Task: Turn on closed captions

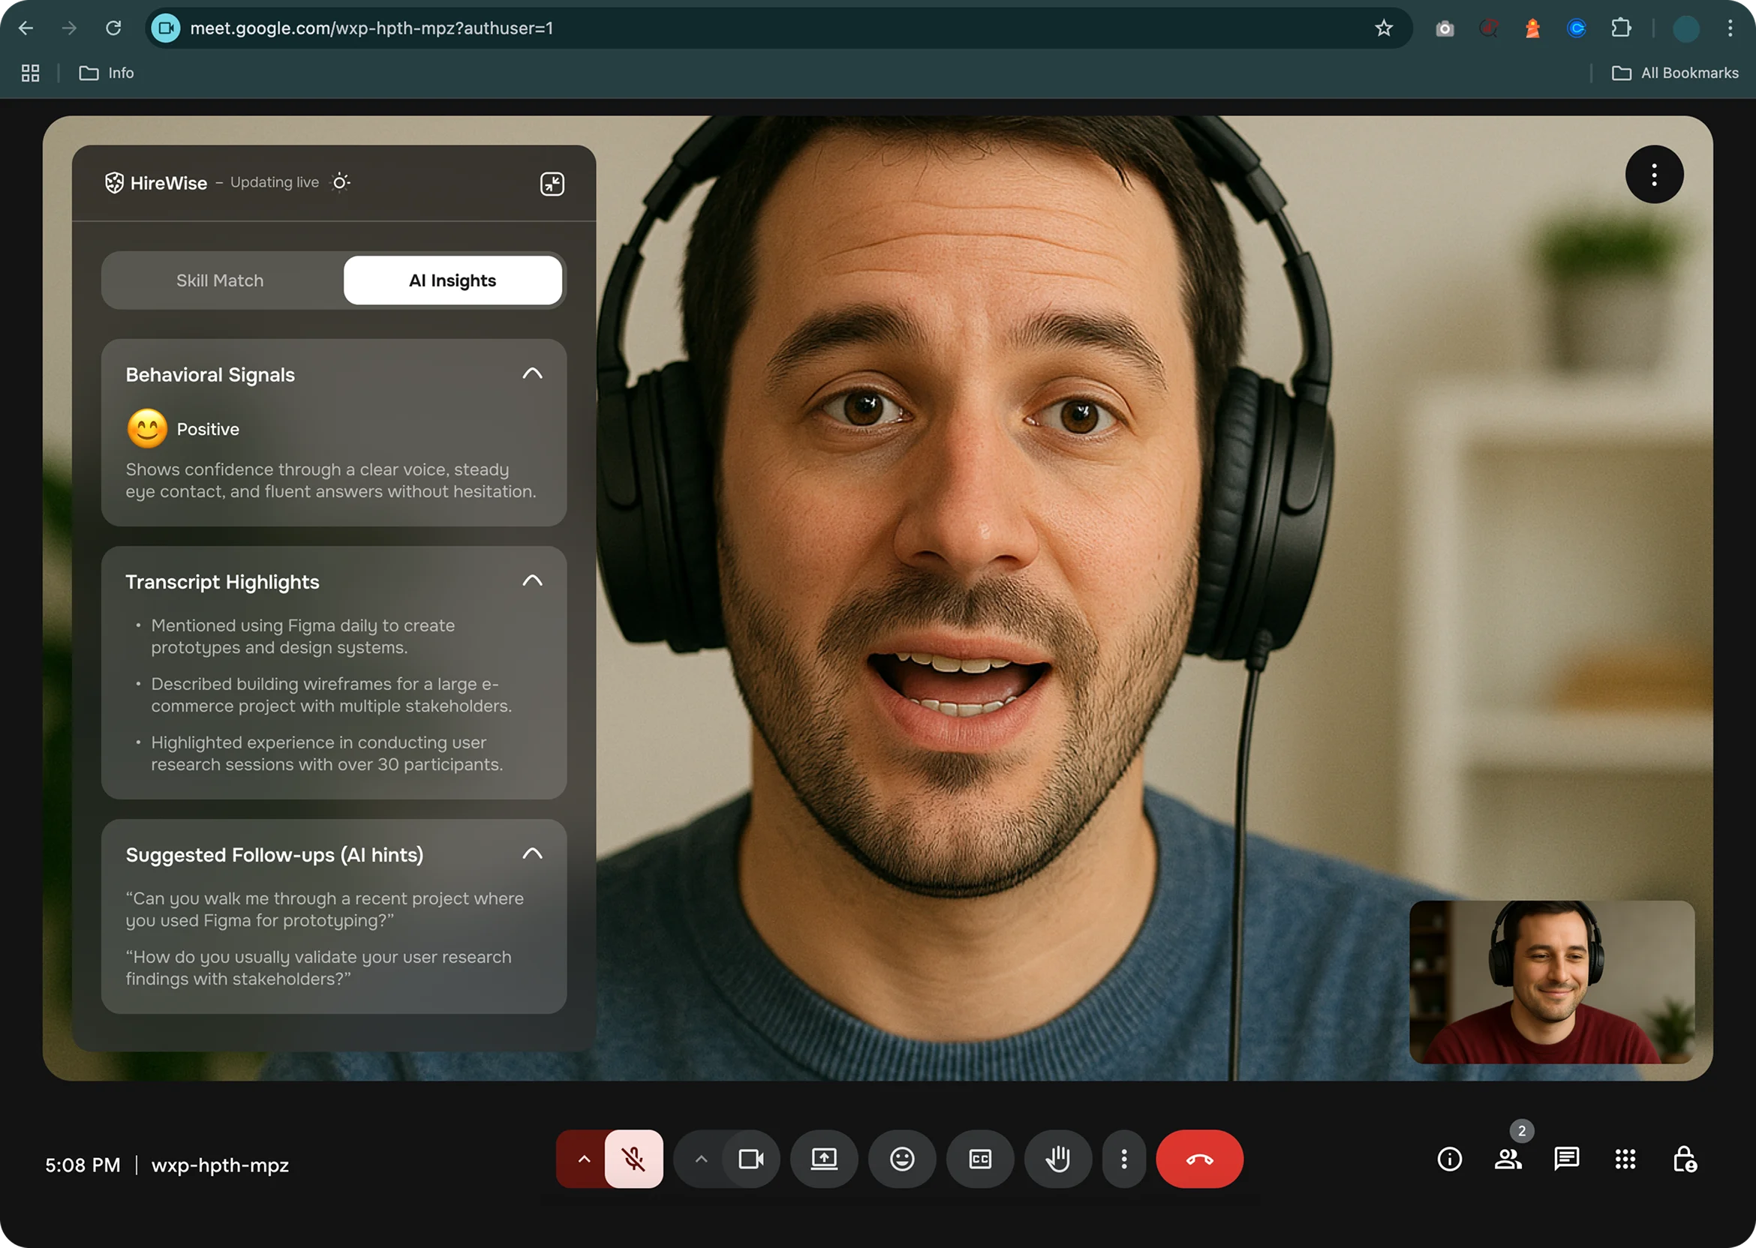Action: pyautogui.click(x=980, y=1159)
